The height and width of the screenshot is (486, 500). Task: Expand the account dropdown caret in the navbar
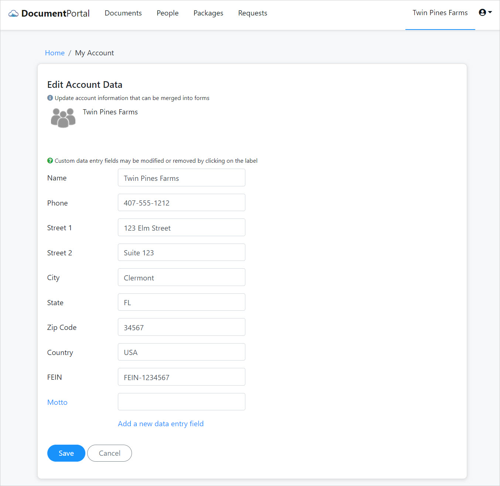(x=490, y=13)
